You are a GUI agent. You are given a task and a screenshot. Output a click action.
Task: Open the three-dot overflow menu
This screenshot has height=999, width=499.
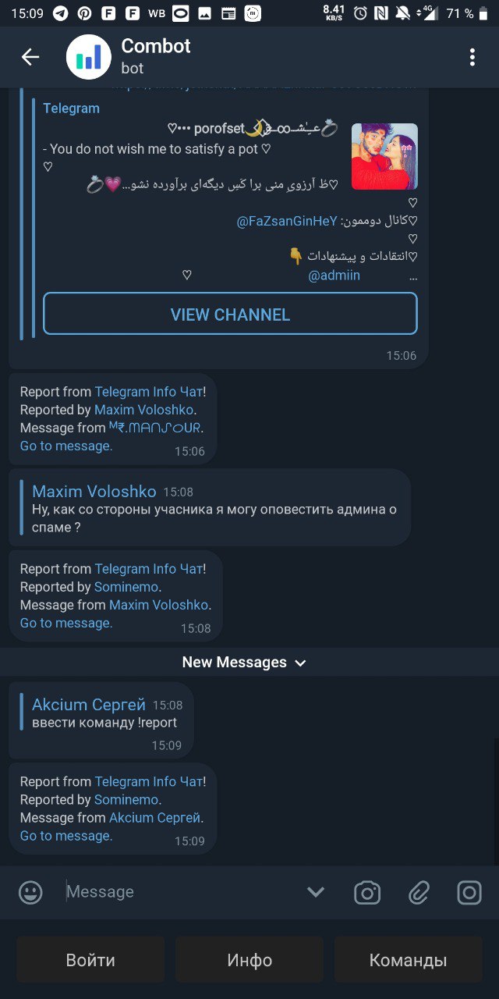[x=472, y=57]
